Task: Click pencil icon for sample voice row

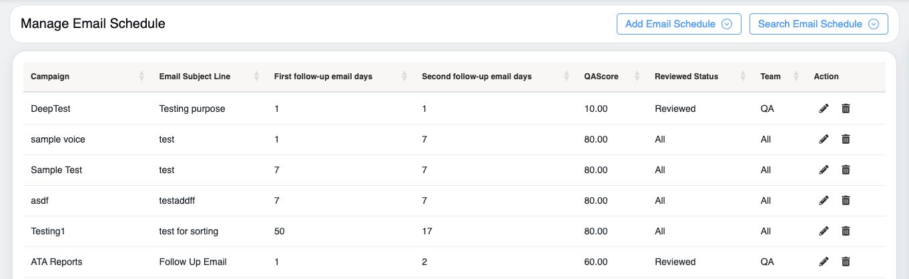Action: click(x=824, y=139)
